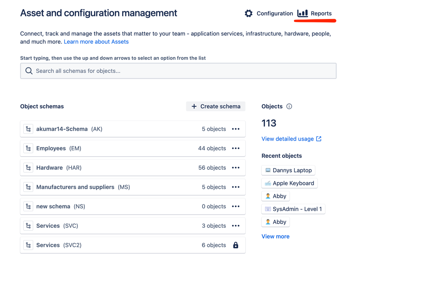
Task: Click schema icon for Hardware row
Action: pos(28,168)
